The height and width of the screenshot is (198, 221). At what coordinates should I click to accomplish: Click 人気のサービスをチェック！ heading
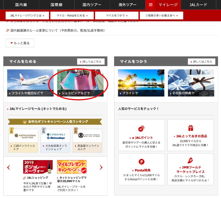point(138,109)
